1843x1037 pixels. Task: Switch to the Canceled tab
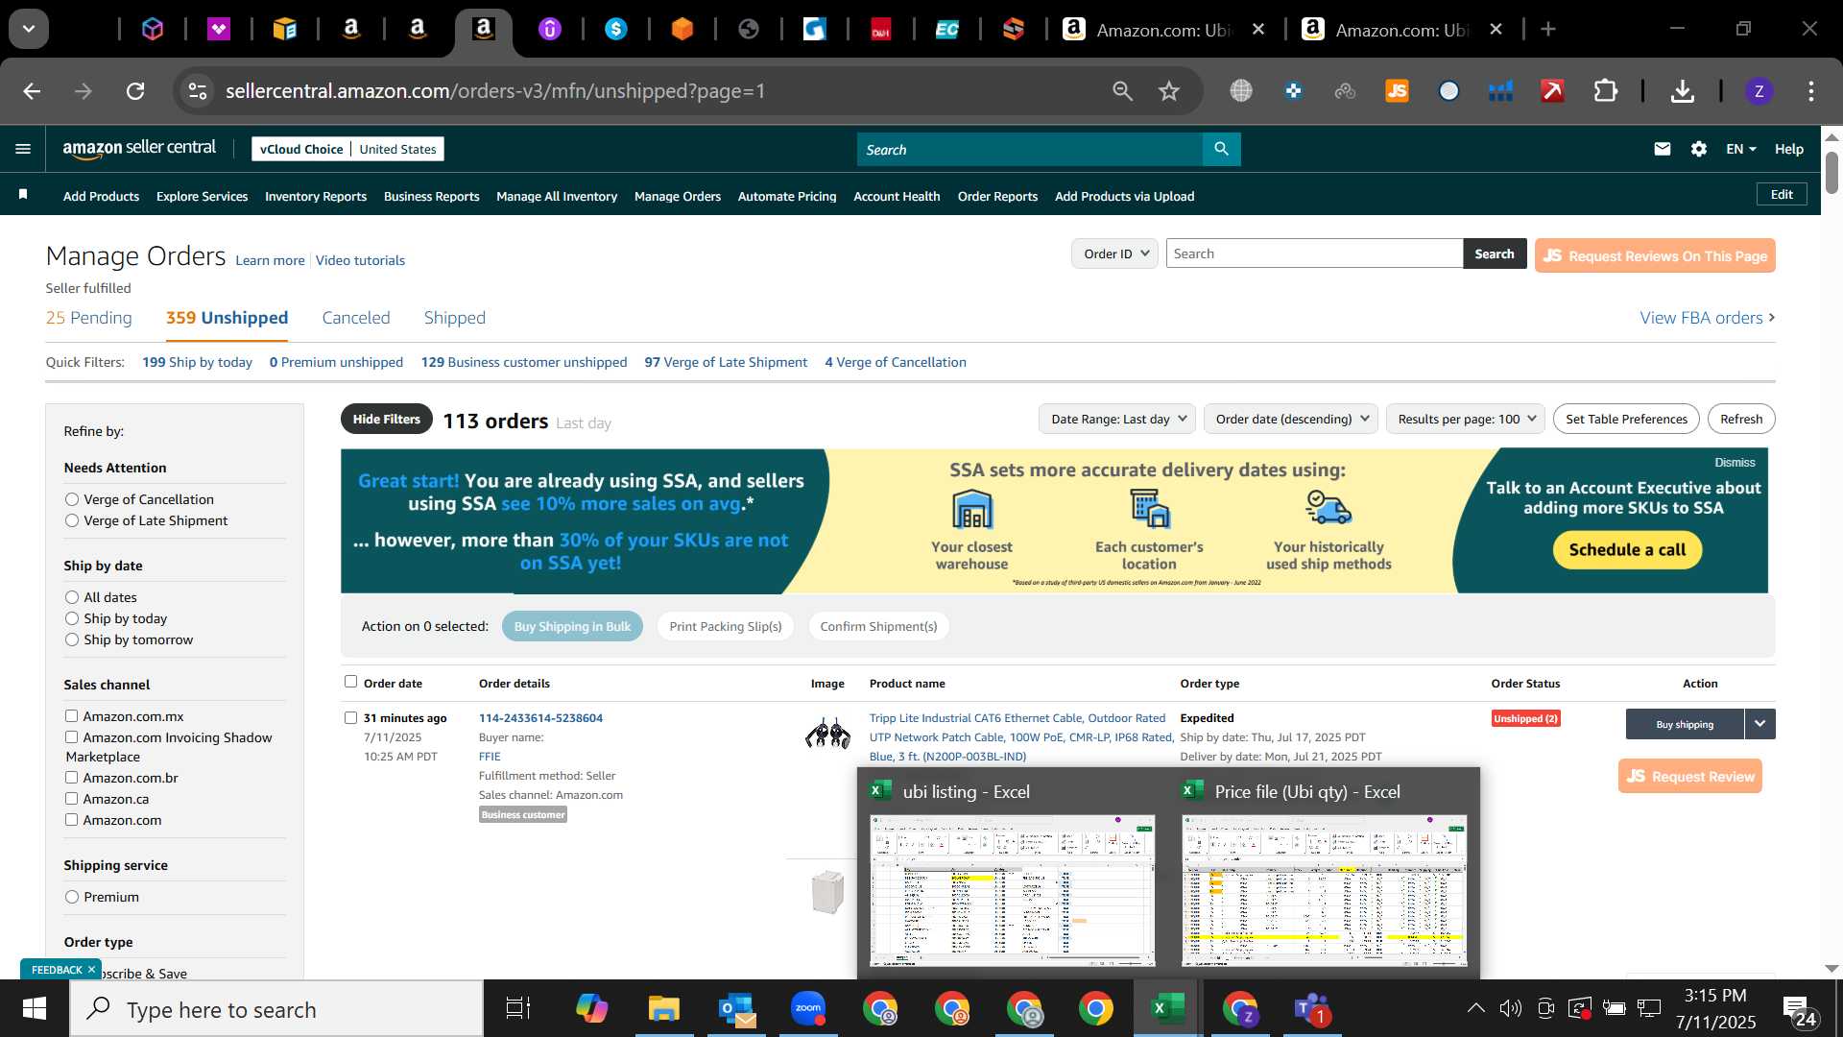pyautogui.click(x=356, y=318)
